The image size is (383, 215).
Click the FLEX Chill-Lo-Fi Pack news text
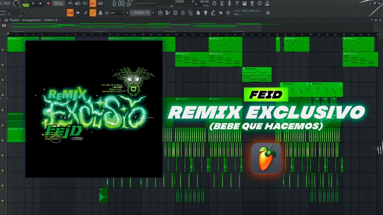[247, 13]
